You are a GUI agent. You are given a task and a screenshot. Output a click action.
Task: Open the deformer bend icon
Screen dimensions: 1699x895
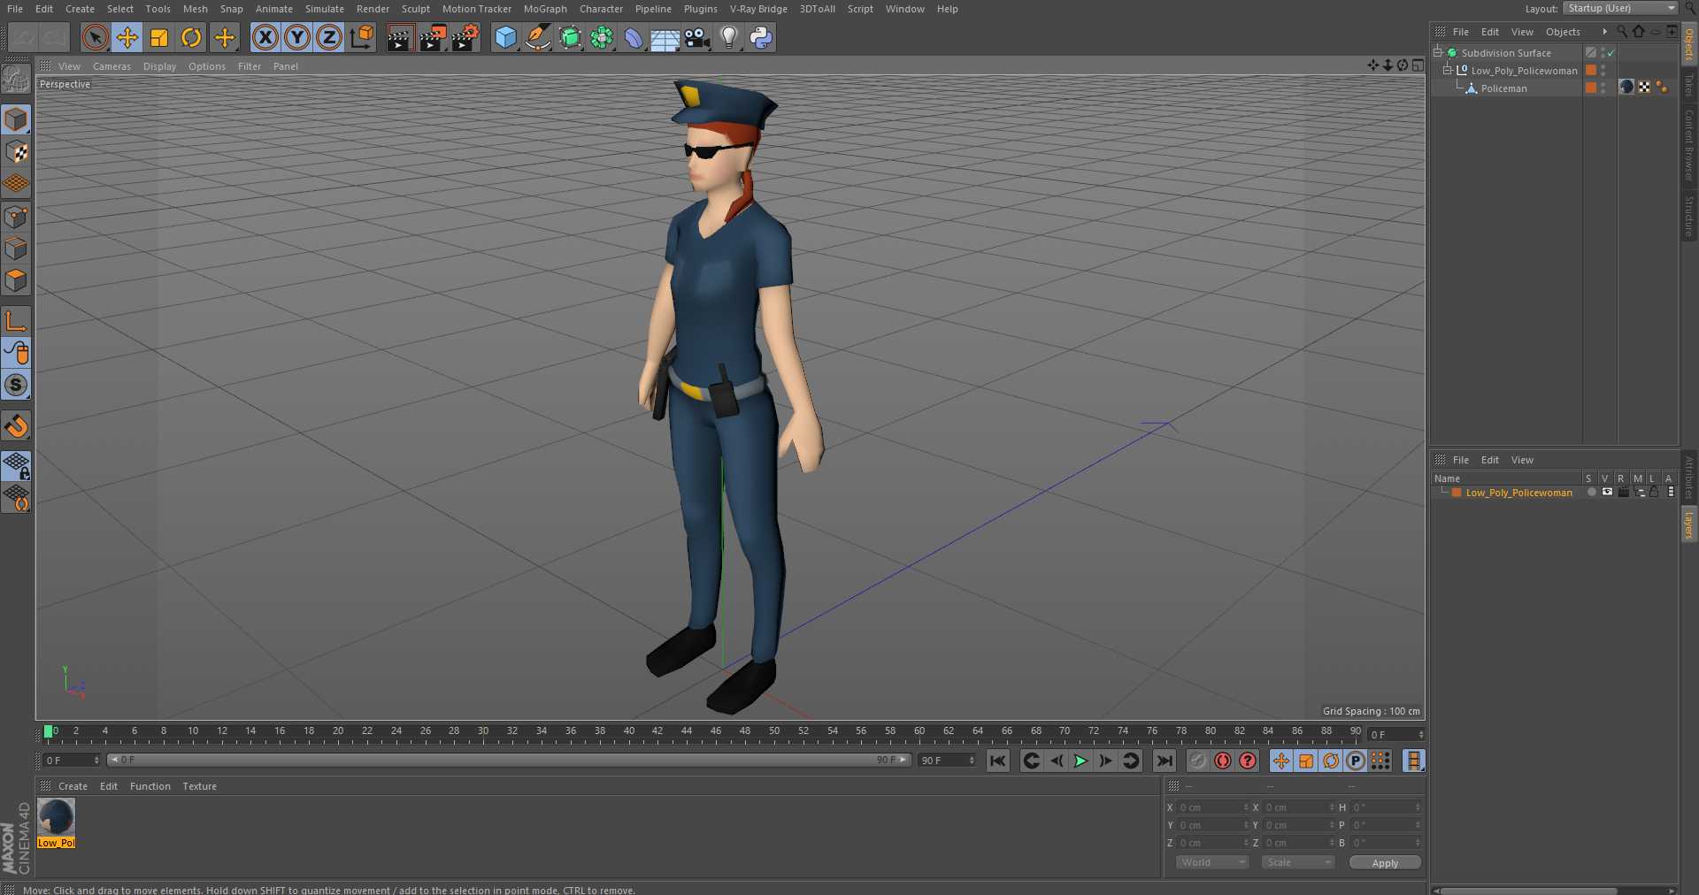click(x=634, y=38)
